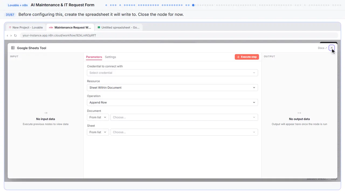Click the highlighted current step progress dot
This screenshot has height=194, width=345.
coord(193,5)
